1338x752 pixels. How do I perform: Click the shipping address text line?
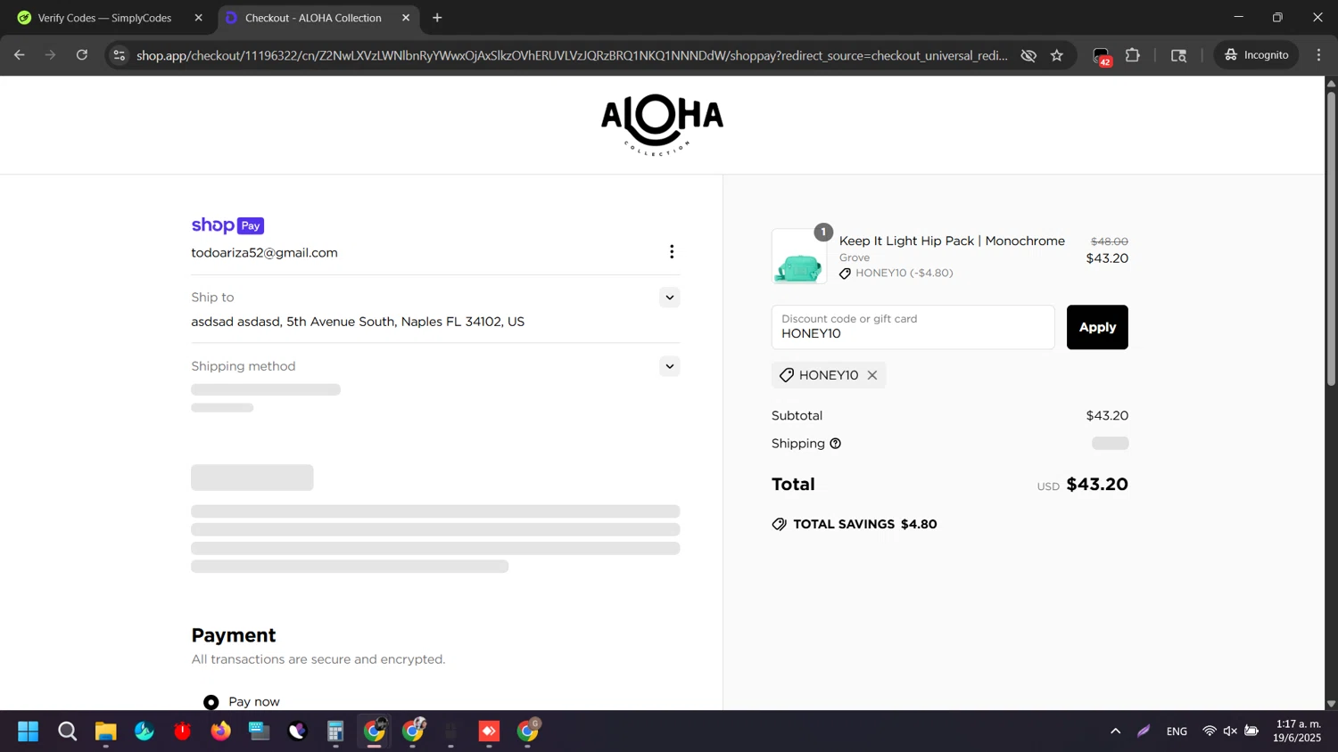(358, 322)
